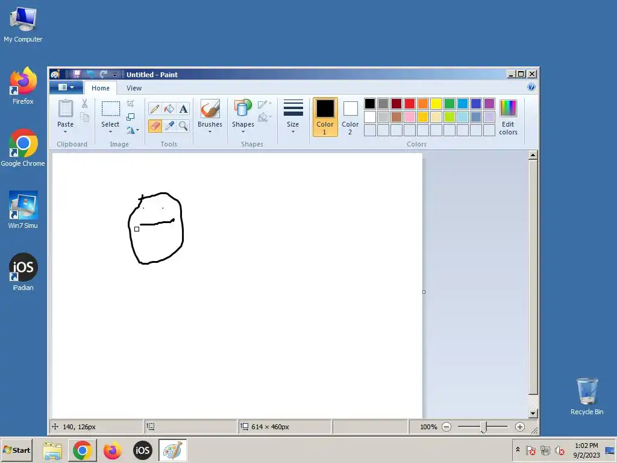Click the vertical scrollbar up arrow
This screenshot has width=617, height=463.
tap(533, 155)
